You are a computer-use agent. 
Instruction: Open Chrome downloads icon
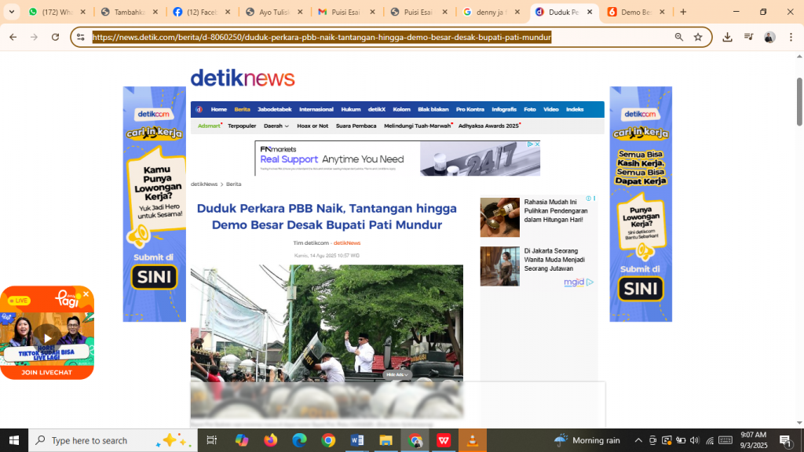point(727,37)
